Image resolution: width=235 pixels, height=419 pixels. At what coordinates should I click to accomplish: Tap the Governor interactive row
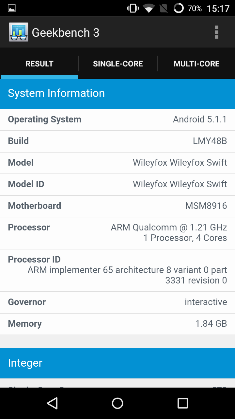[117, 302]
